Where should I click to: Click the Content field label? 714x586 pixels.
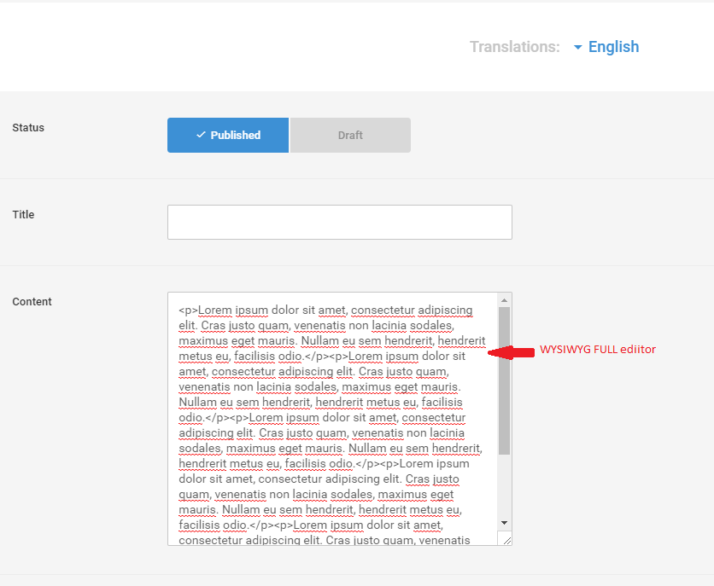[32, 302]
